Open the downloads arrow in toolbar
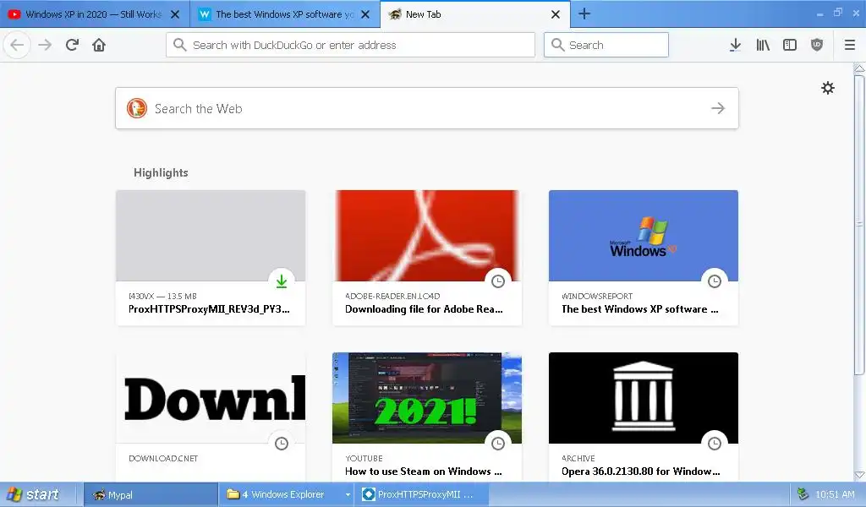 pyautogui.click(x=735, y=45)
